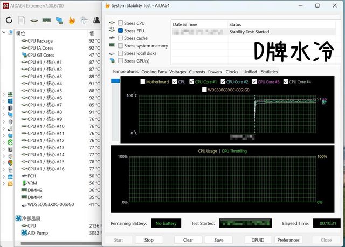The image size is (345, 247).
Task: Switch to the Cooling Fans tab
Action: coord(154,72)
